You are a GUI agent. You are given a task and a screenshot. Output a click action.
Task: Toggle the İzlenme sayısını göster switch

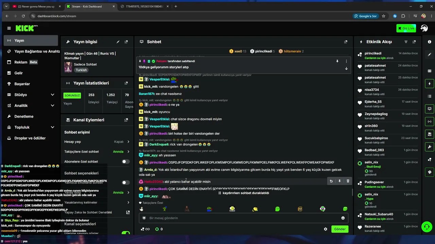tap(126, 233)
